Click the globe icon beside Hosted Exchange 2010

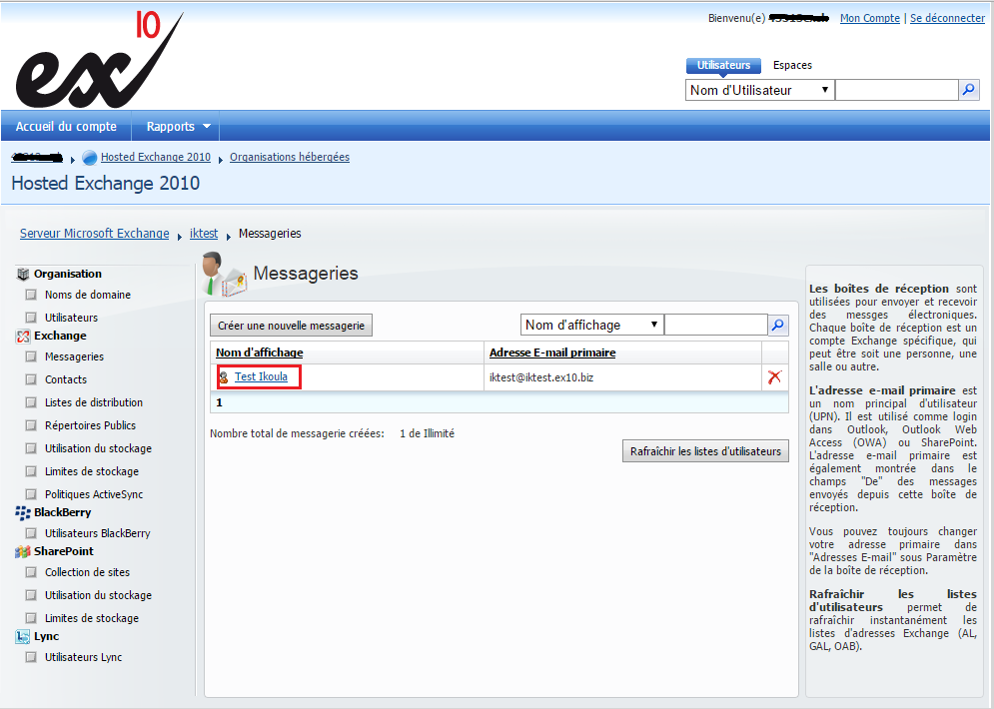(x=90, y=157)
